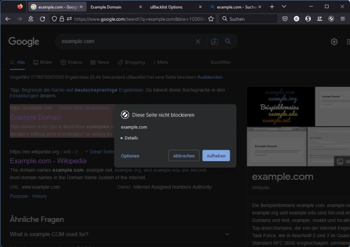
Task: Open Google Lens image search icon
Action: click(x=214, y=42)
